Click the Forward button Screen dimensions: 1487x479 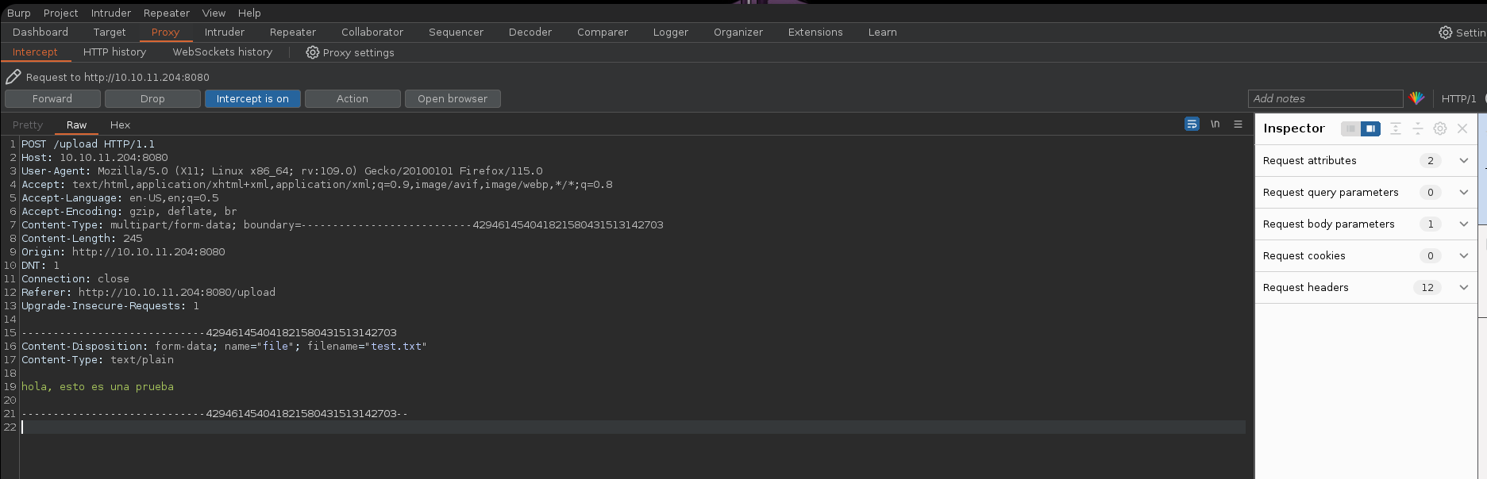[52, 99]
